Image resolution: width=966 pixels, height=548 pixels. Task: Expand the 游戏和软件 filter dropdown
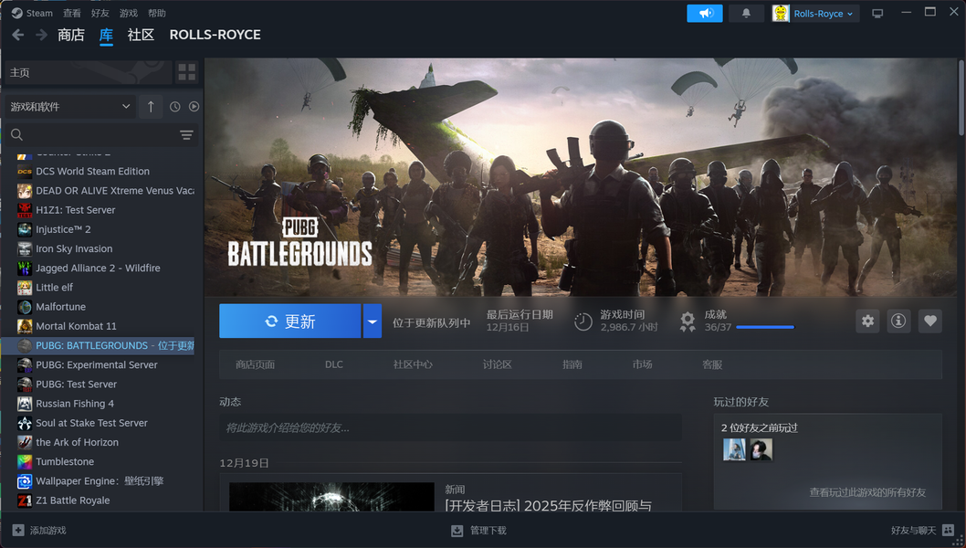tap(69, 107)
